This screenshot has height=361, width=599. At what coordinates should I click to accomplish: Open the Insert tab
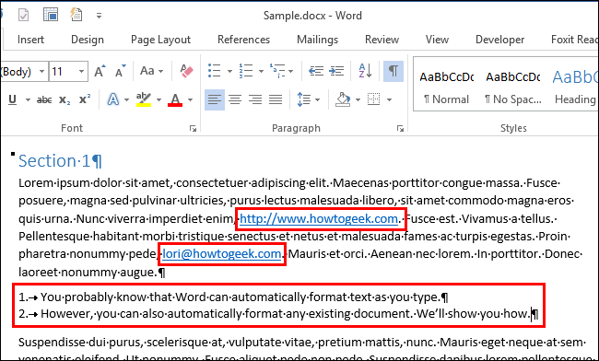point(30,40)
